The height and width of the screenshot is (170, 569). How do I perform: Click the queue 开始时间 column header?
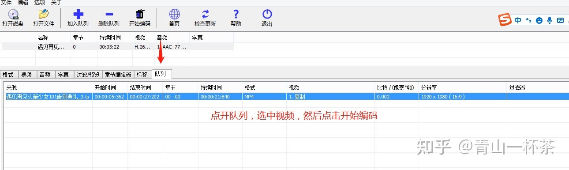pyautogui.click(x=110, y=87)
